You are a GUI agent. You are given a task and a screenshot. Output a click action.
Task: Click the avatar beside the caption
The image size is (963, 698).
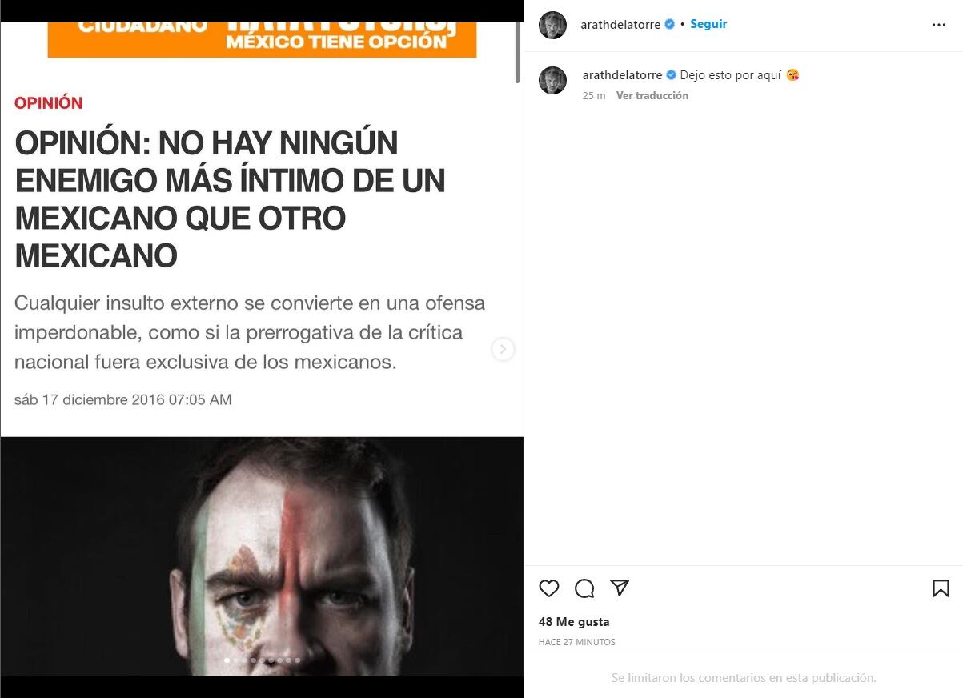[x=552, y=80]
